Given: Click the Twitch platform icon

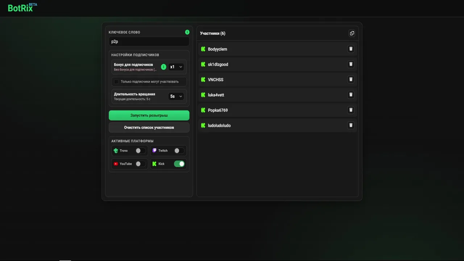Looking at the screenshot, I should (x=154, y=150).
